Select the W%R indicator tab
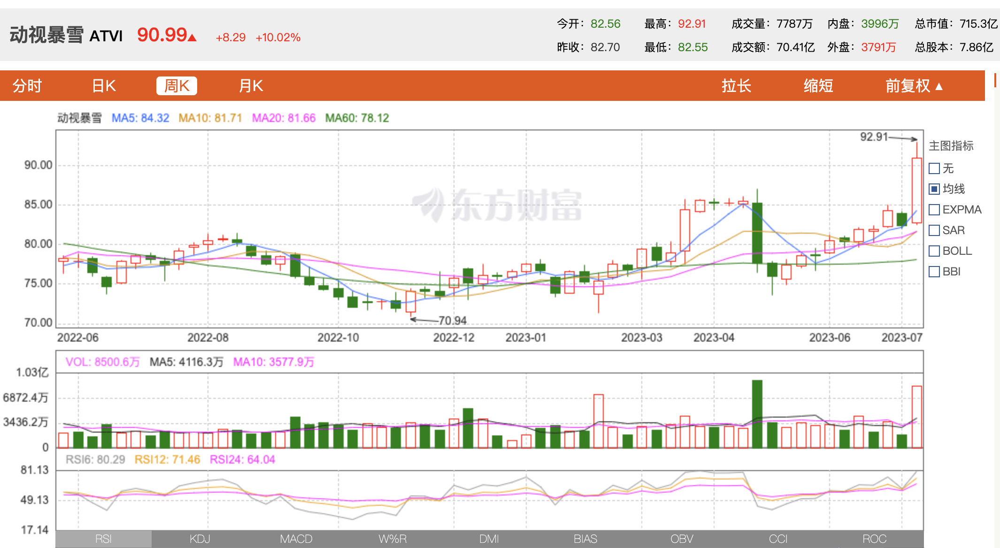The width and height of the screenshot is (1000, 548). [x=392, y=539]
